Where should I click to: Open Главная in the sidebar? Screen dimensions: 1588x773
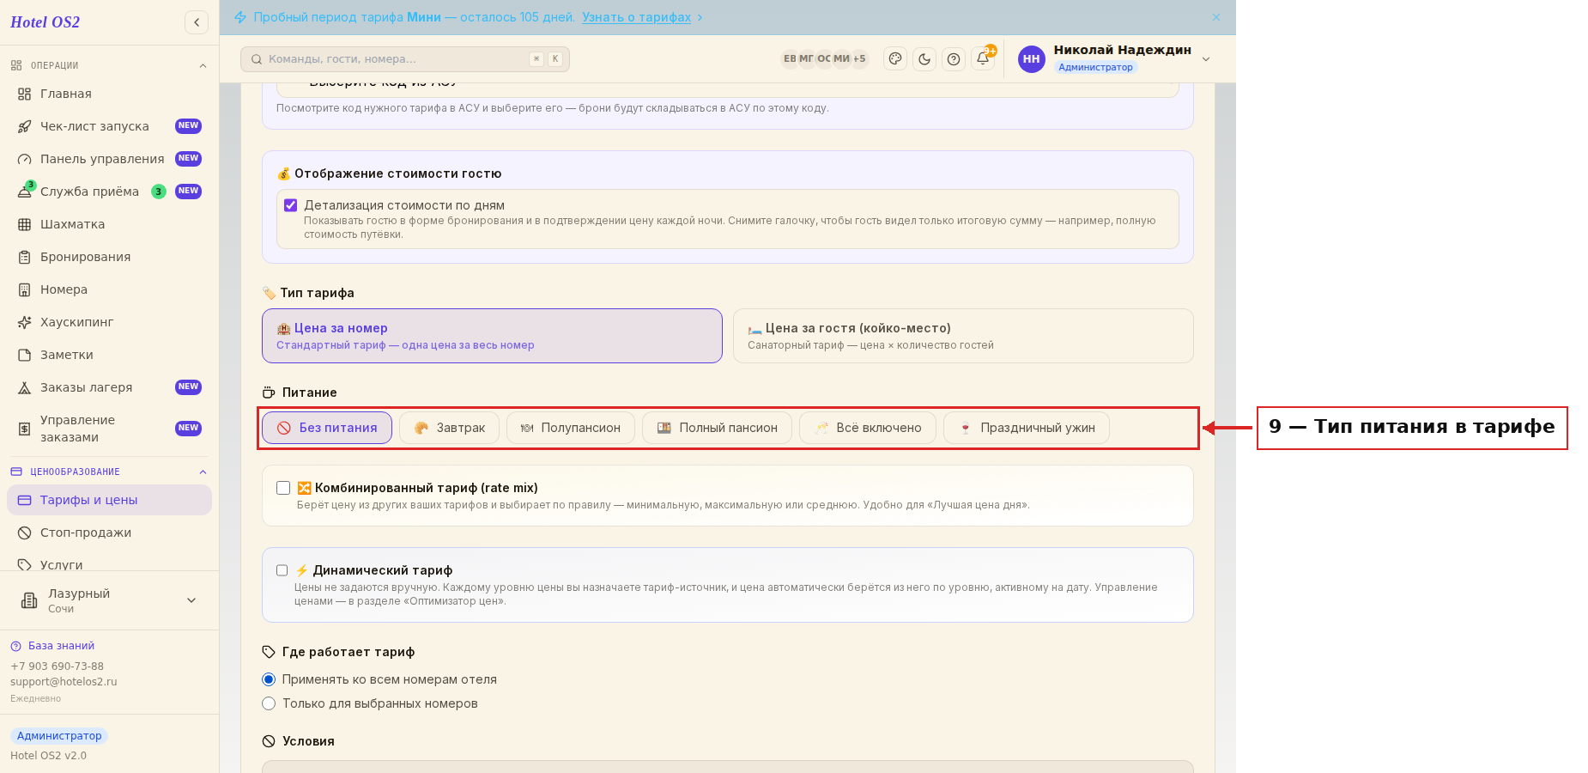coord(109,94)
